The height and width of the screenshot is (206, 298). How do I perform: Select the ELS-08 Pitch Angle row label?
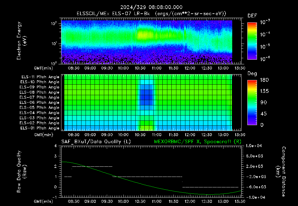click(x=40, y=92)
